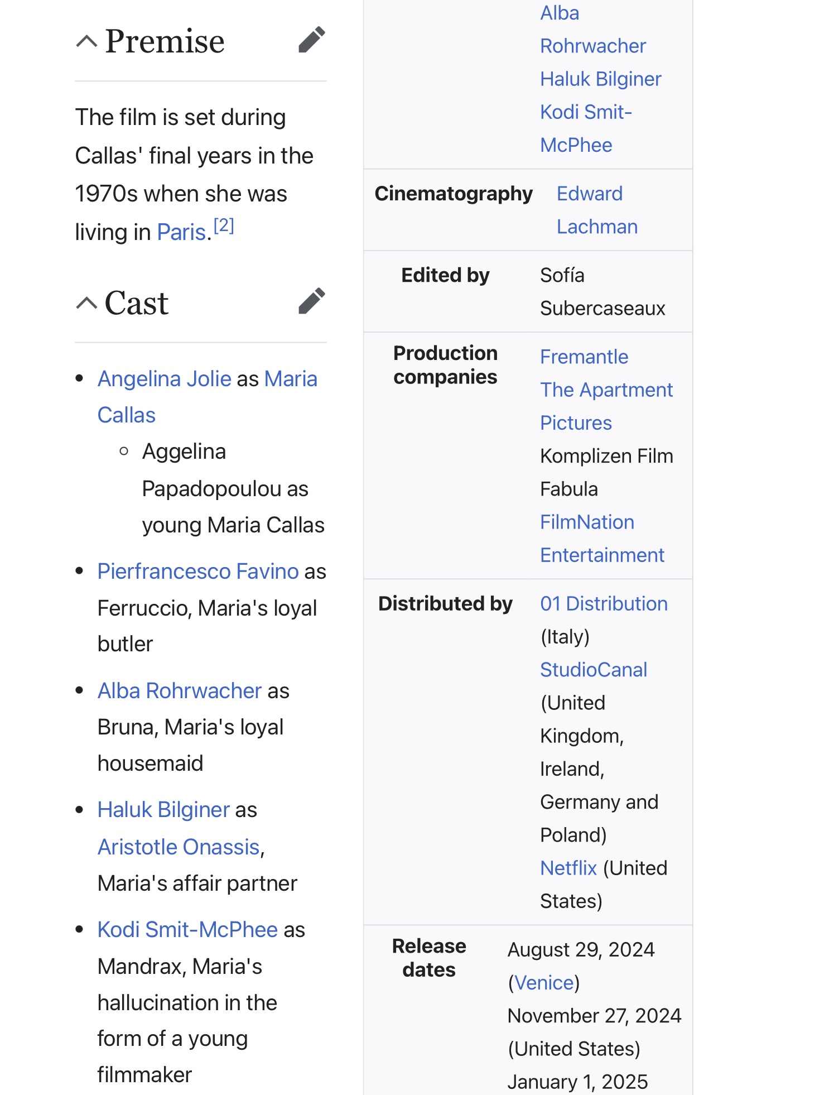
Task: Open Venice link under Release dates
Action: pos(544,982)
